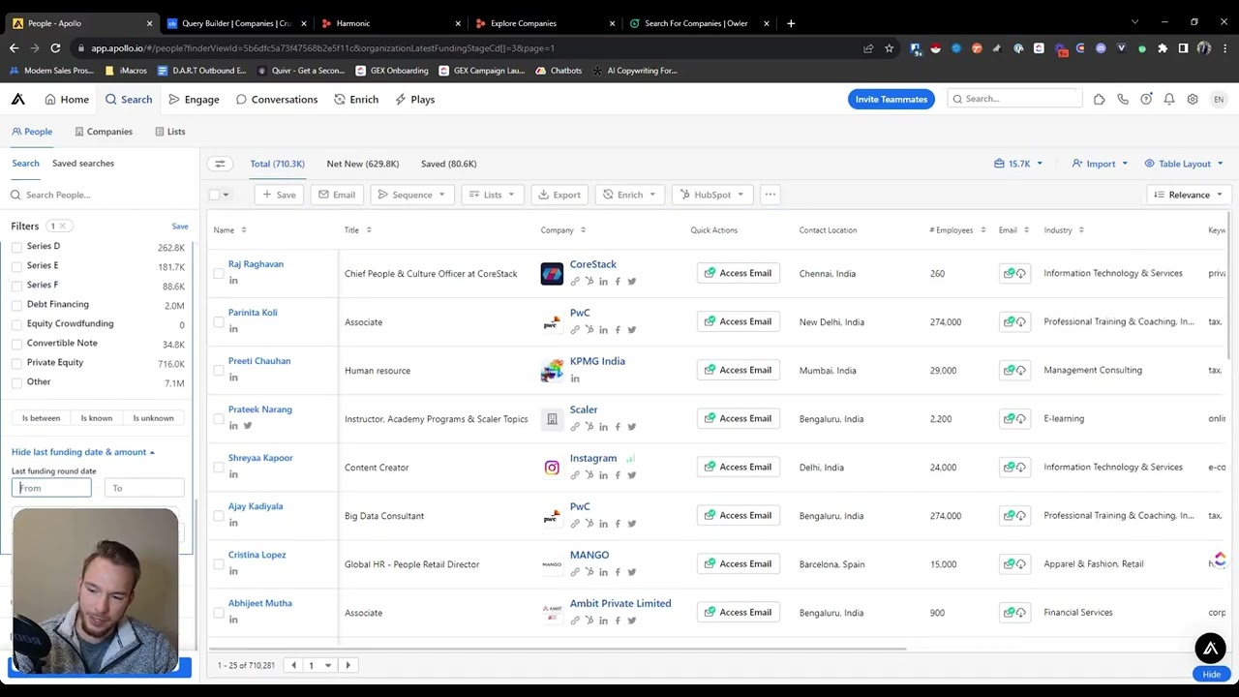
Task: Open the Saved searches tab
Action: (x=83, y=164)
